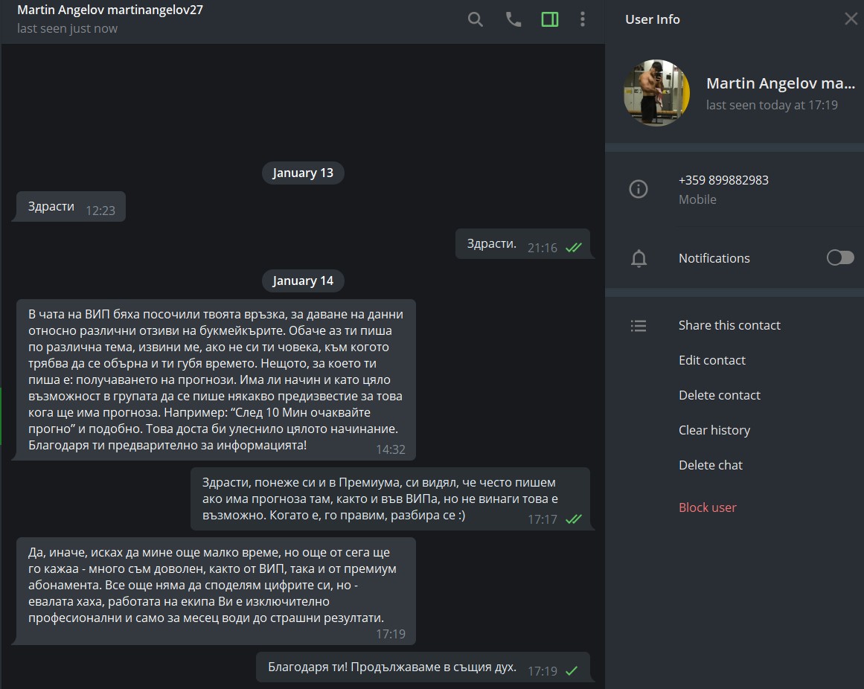The width and height of the screenshot is (864, 689).
Task: Open Martin's profile photo thumbnail
Action: coord(656,93)
